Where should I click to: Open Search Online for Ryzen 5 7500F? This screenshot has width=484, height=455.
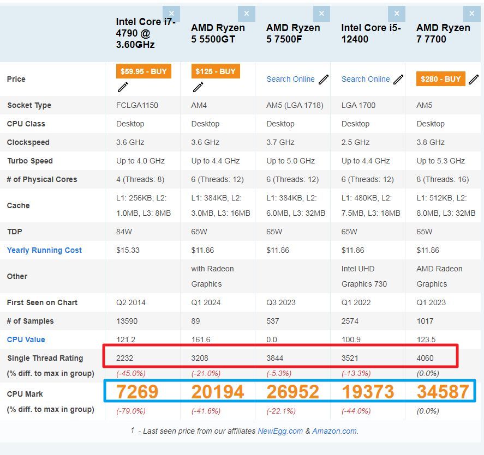(290, 79)
